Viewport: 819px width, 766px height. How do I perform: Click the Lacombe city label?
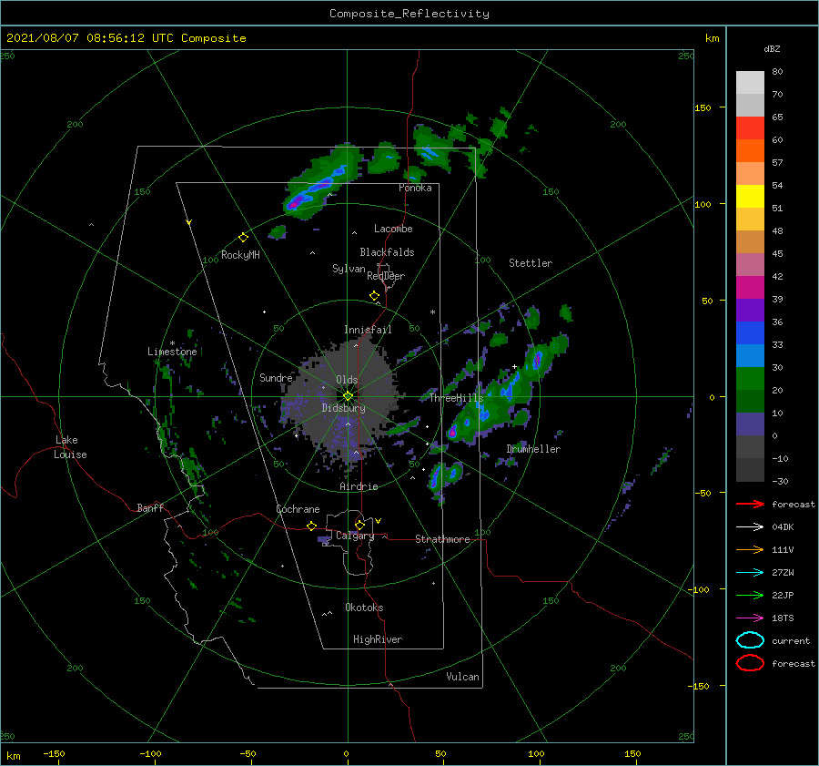pyautogui.click(x=393, y=229)
